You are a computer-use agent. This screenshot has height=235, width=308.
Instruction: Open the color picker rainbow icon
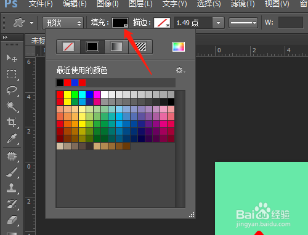coord(179,47)
